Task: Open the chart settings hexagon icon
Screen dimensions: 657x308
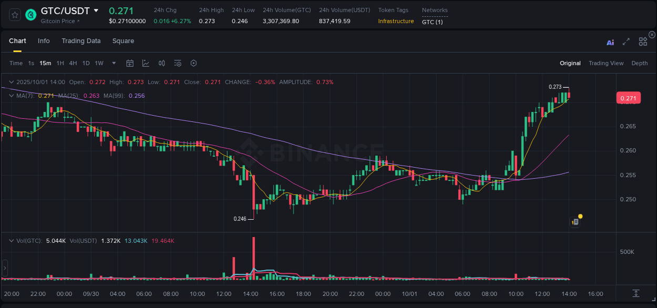Action: point(193,63)
